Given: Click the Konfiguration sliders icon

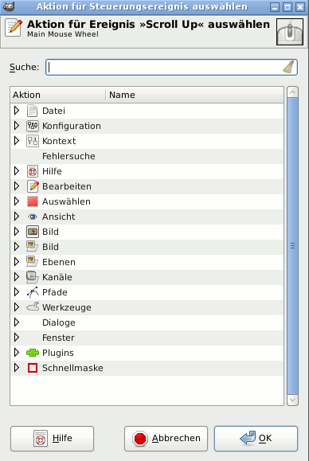Looking at the screenshot, I should [x=33, y=126].
